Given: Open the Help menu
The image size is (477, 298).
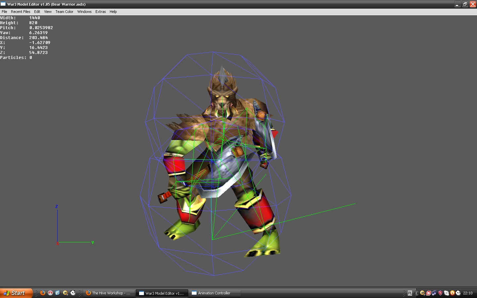Looking at the screenshot, I should (x=113, y=12).
